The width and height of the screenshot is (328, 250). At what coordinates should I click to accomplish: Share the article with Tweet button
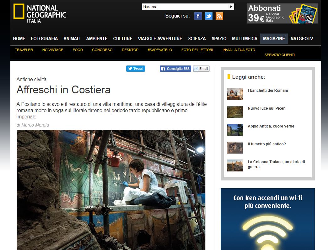click(x=136, y=69)
